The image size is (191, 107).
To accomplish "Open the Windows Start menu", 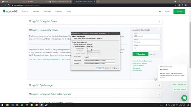I will pyautogui.click(x=2, y=105).
